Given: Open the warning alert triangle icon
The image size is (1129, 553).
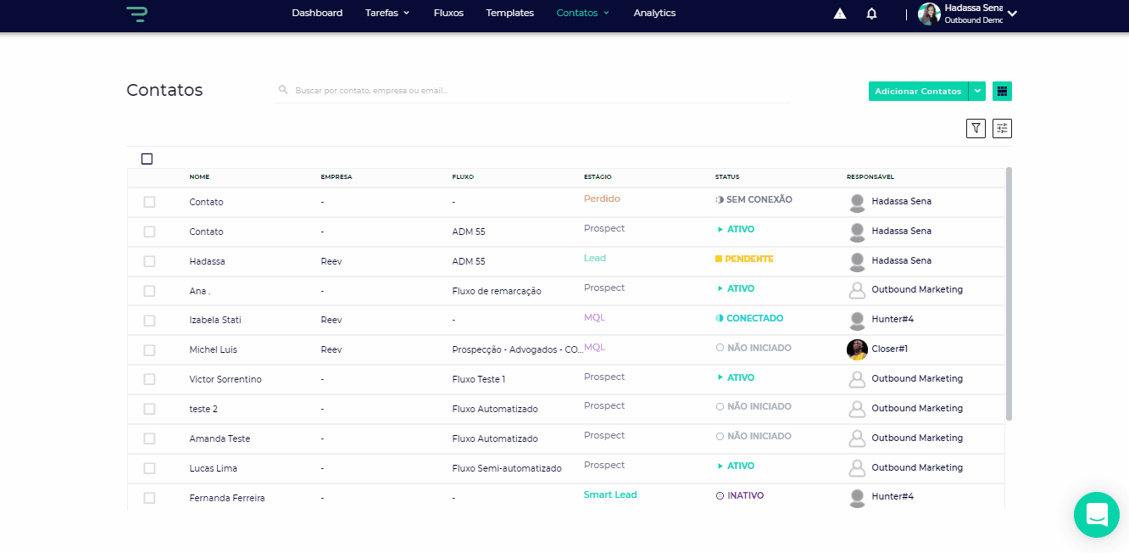Looking at the screenshot, I should coord(840,14).
